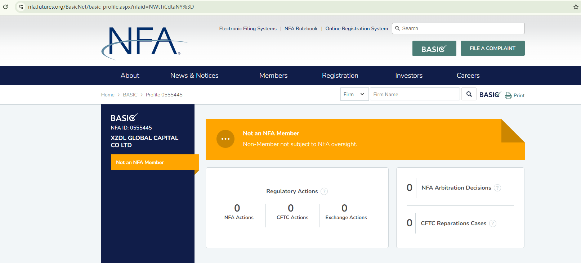Expand the Firm search type dropdown

click(354, 94)
